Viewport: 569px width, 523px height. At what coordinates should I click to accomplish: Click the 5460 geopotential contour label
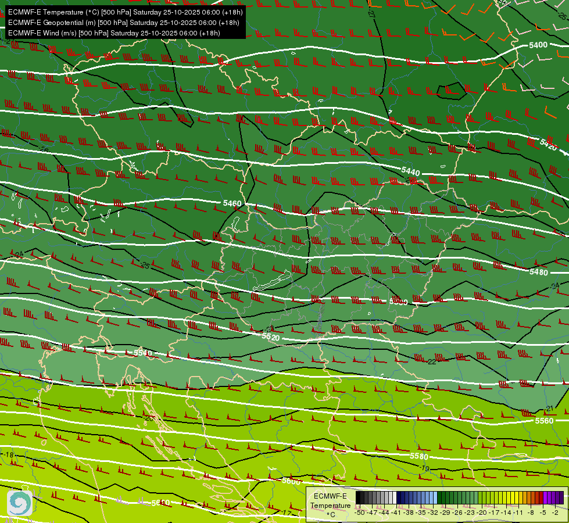click(x=232, y=203)
